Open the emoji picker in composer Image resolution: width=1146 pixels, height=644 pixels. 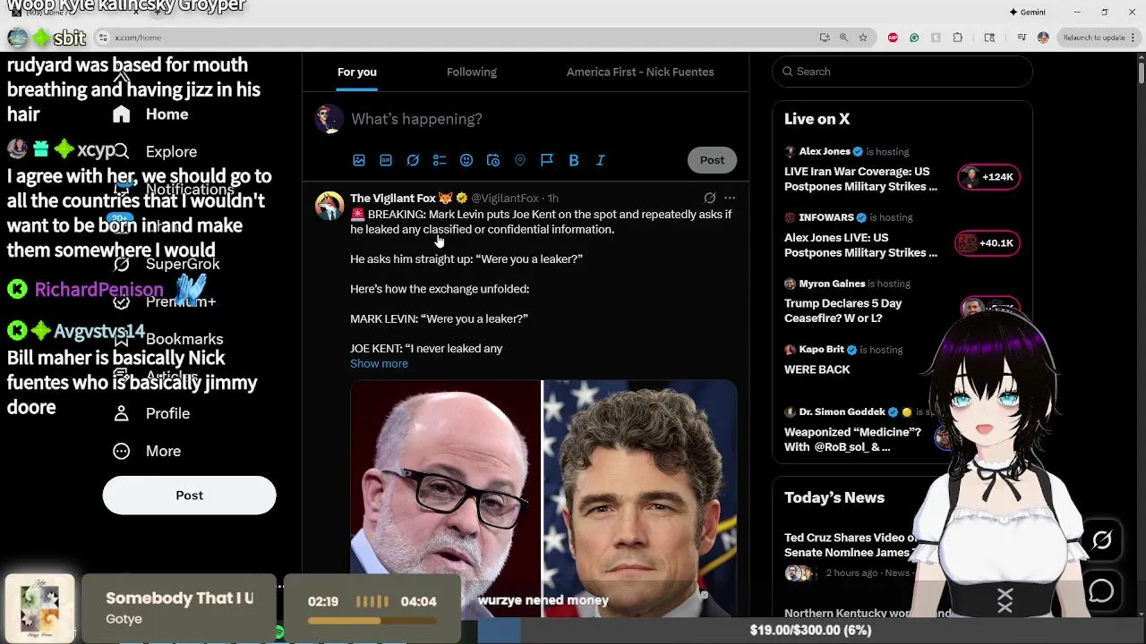466,160
